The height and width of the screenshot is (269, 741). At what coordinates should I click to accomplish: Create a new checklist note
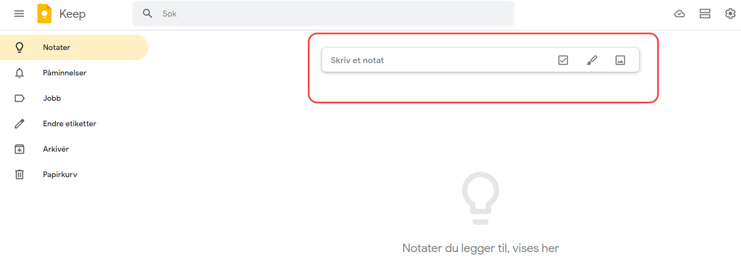coord(563,60)
